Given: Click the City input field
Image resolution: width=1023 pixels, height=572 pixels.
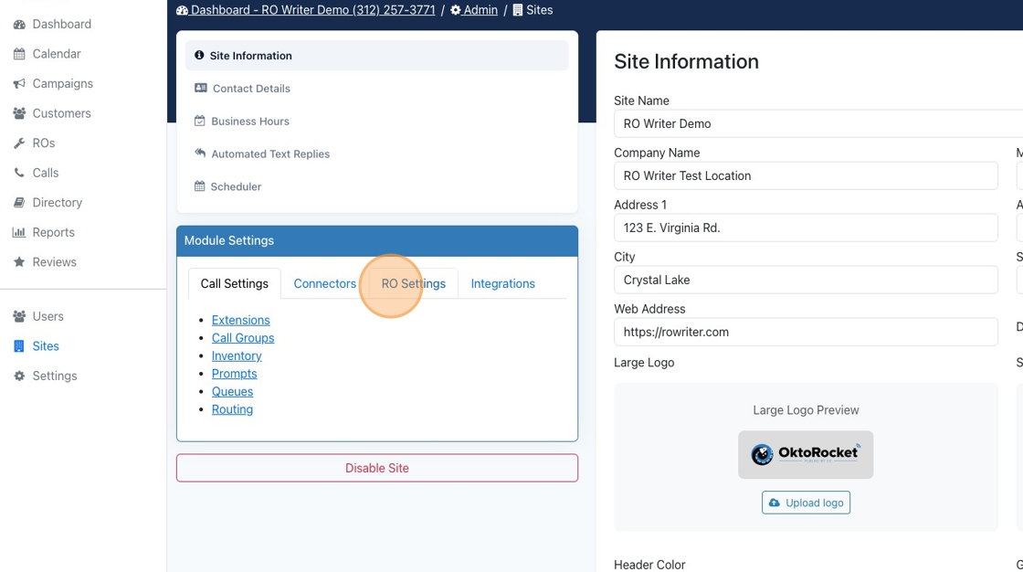Looking at the screenshot, I should (806, 280).
